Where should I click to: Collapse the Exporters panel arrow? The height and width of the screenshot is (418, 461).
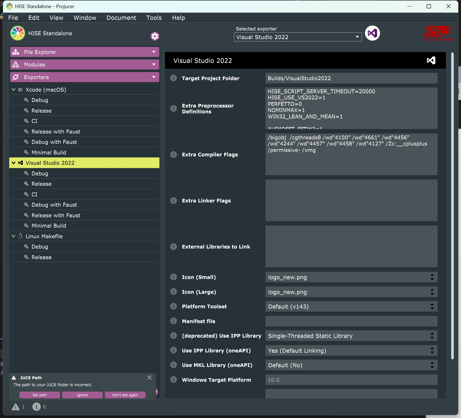(154, 77)
